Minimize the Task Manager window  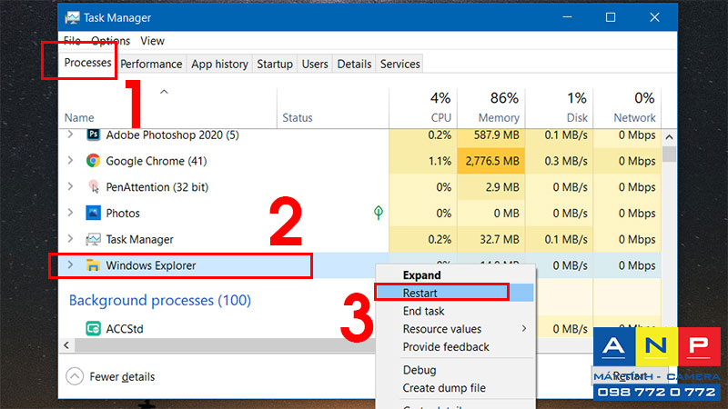pyautogui.click(x=567, y=17)
